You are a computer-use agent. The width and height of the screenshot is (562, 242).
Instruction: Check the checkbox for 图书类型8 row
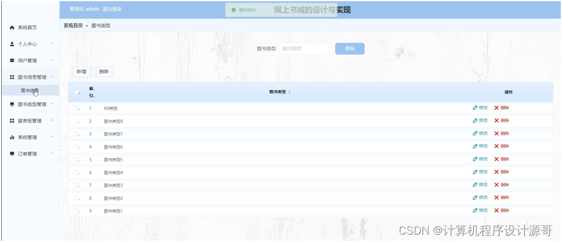point(76,121)
